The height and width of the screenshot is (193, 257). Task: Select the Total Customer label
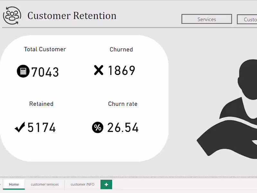(x=45, y=49)
